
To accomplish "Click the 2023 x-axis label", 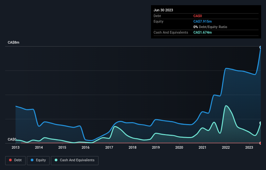I will 249,147.
